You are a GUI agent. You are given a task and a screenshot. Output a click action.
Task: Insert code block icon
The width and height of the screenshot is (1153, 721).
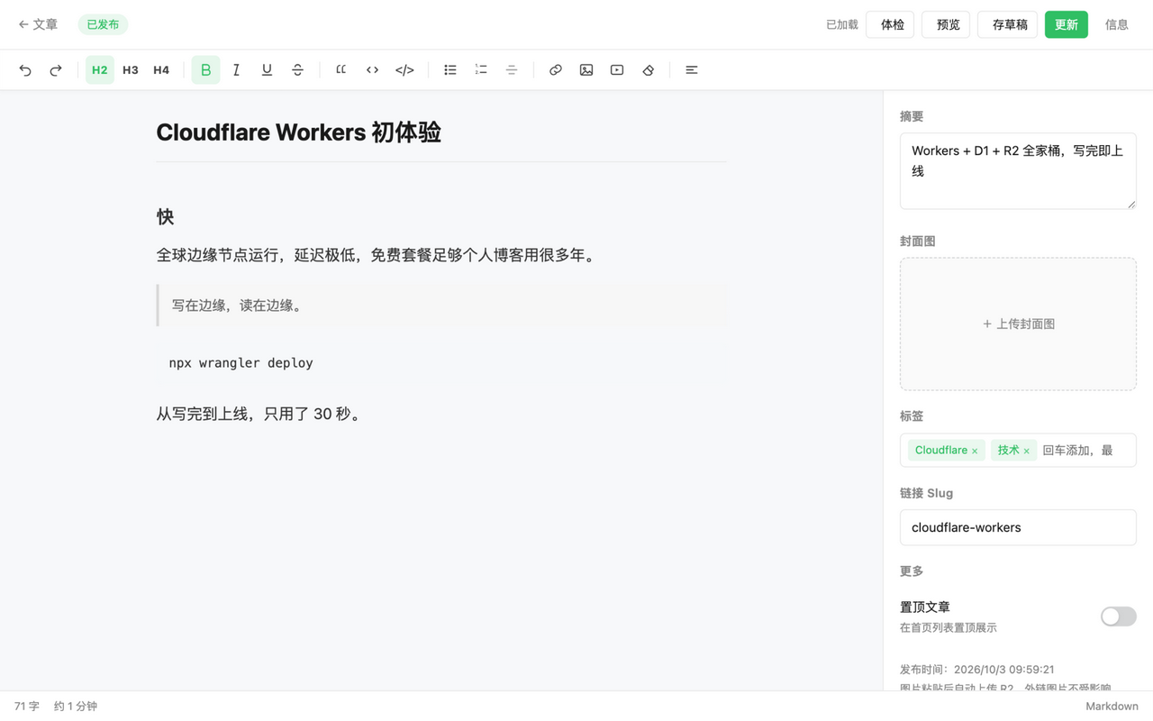tap(404, 69)
